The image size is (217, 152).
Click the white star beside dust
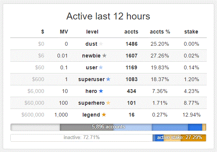click(101, 44)
